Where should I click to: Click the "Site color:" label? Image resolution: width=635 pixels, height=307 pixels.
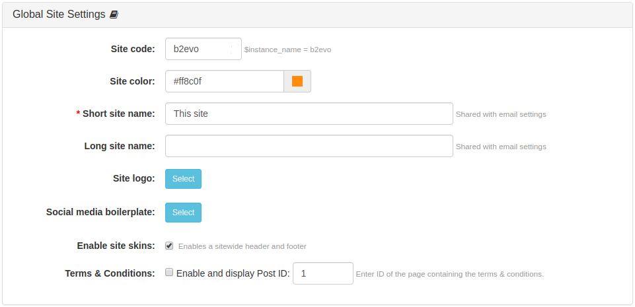[132, 81]
